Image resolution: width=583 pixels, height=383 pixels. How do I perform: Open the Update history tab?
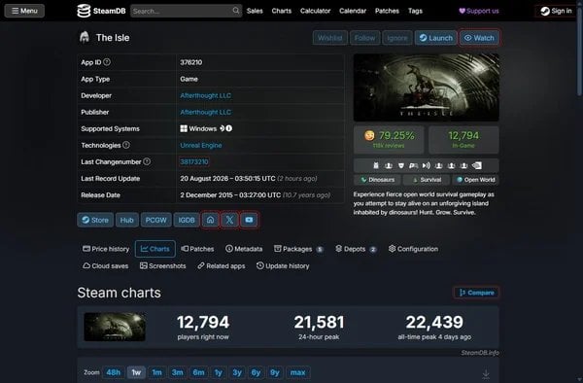[x=283, y=266]
